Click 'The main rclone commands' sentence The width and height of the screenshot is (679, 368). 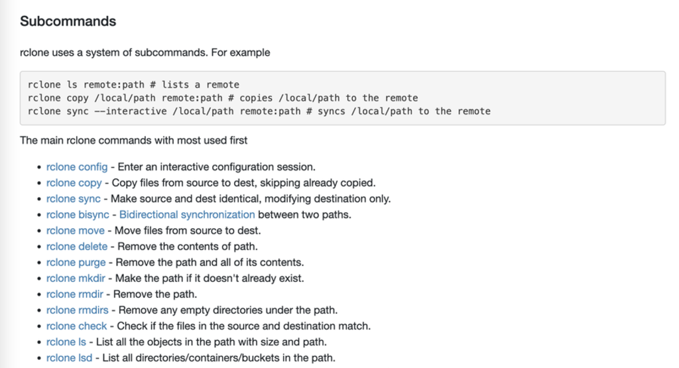[133, 141]
